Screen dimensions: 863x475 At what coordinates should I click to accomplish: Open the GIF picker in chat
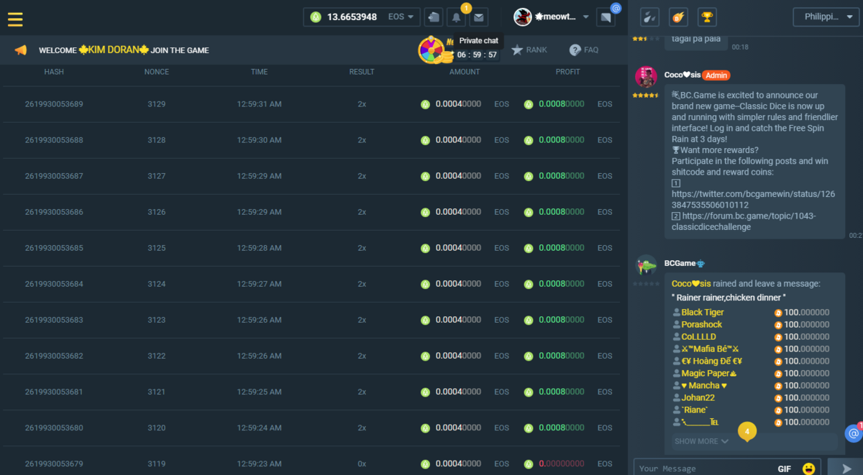(784, 469)
